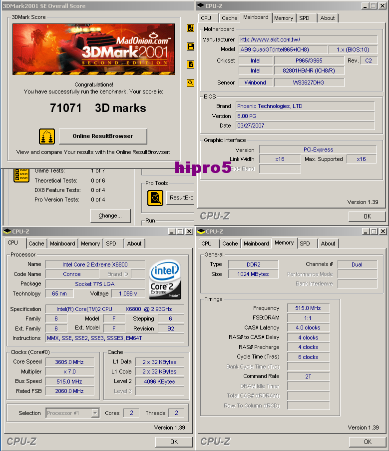This screenshot has width=389, height=451.
Task: Click the yellow checklist icon beside Game Tests
Action: [21, 175]
